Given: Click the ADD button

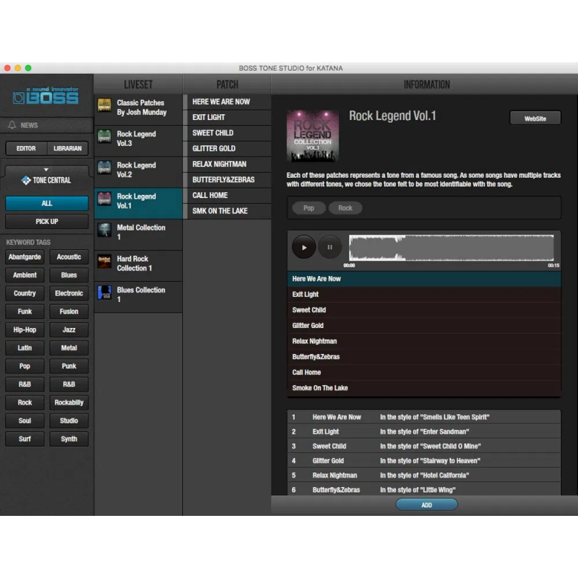Looking at the screenshot, I should [x=426, y=505].
